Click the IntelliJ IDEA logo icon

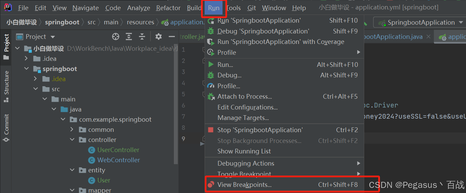8,7
